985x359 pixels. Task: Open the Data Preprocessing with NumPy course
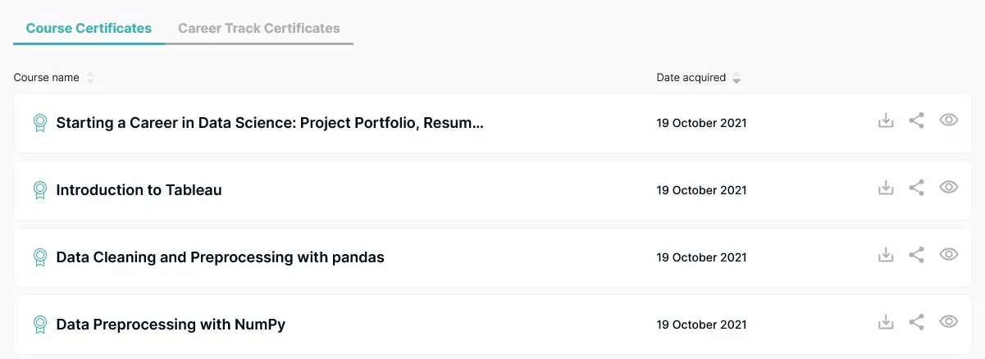(x=171, y=325)
